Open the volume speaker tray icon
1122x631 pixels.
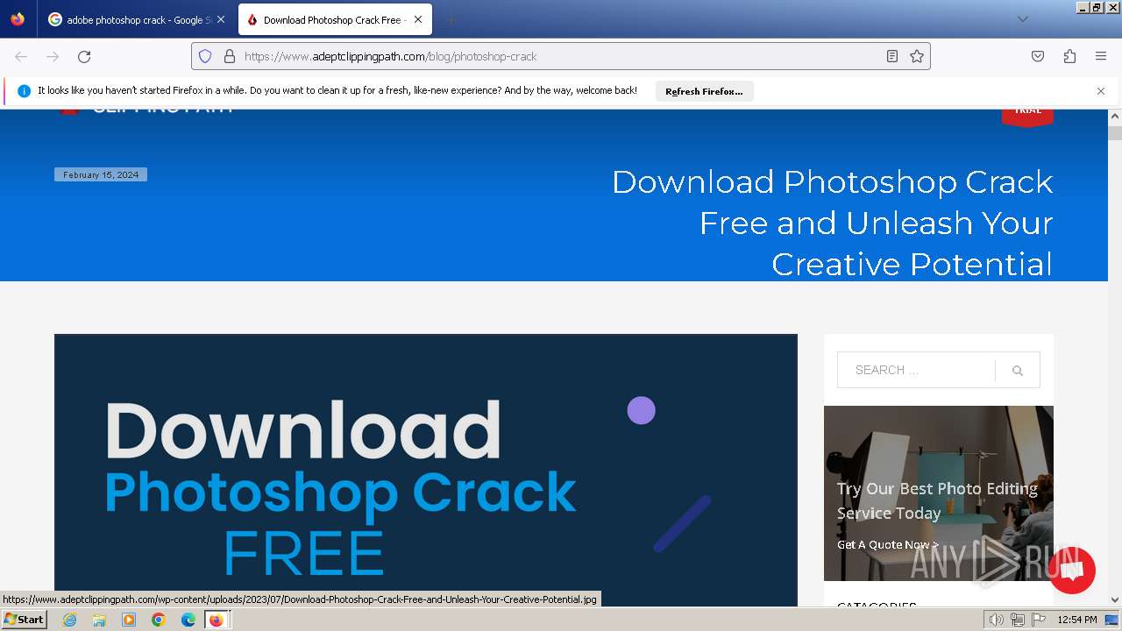pyautogui.click(x=996, y=620)
